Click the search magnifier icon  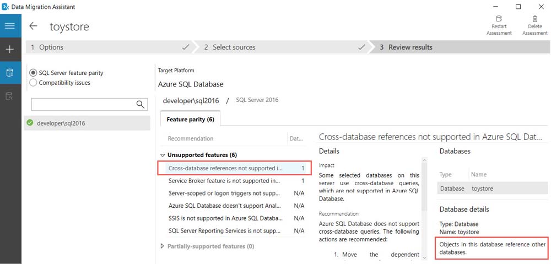point(141,104)
